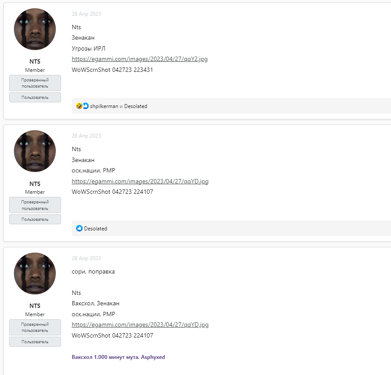Click the blue like reaction in first post
The height and width of the screenshot is (375, 391).
(x=85, y=106)
